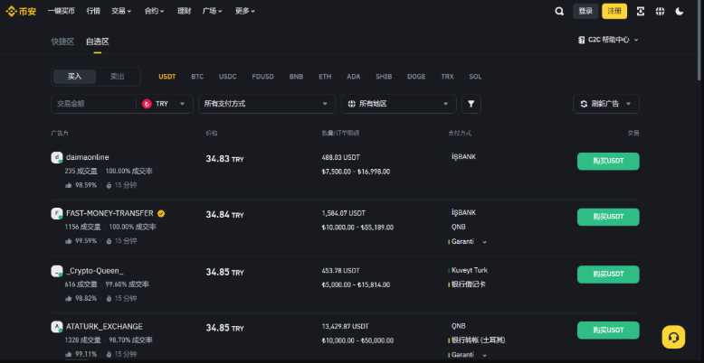Select the BTC crypto tab
704x363 pixels.
click(197, 77)
